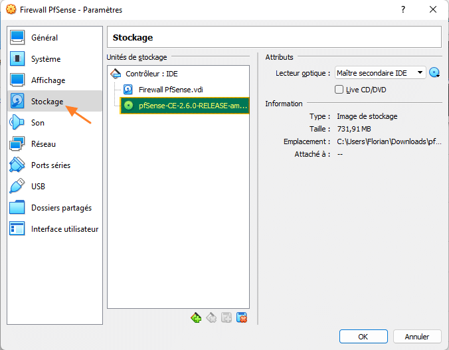449x350 pixels.
Task: Click the add storage controller icon
Action: click(x=196, y=317)
